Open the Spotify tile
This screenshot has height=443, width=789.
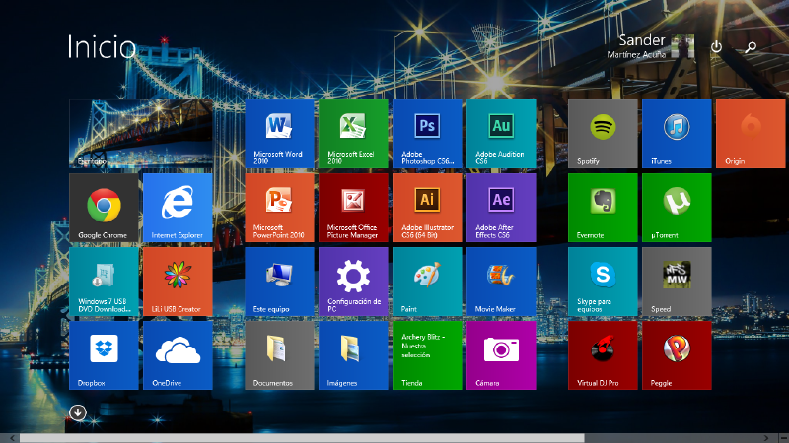tap(603, 134)
